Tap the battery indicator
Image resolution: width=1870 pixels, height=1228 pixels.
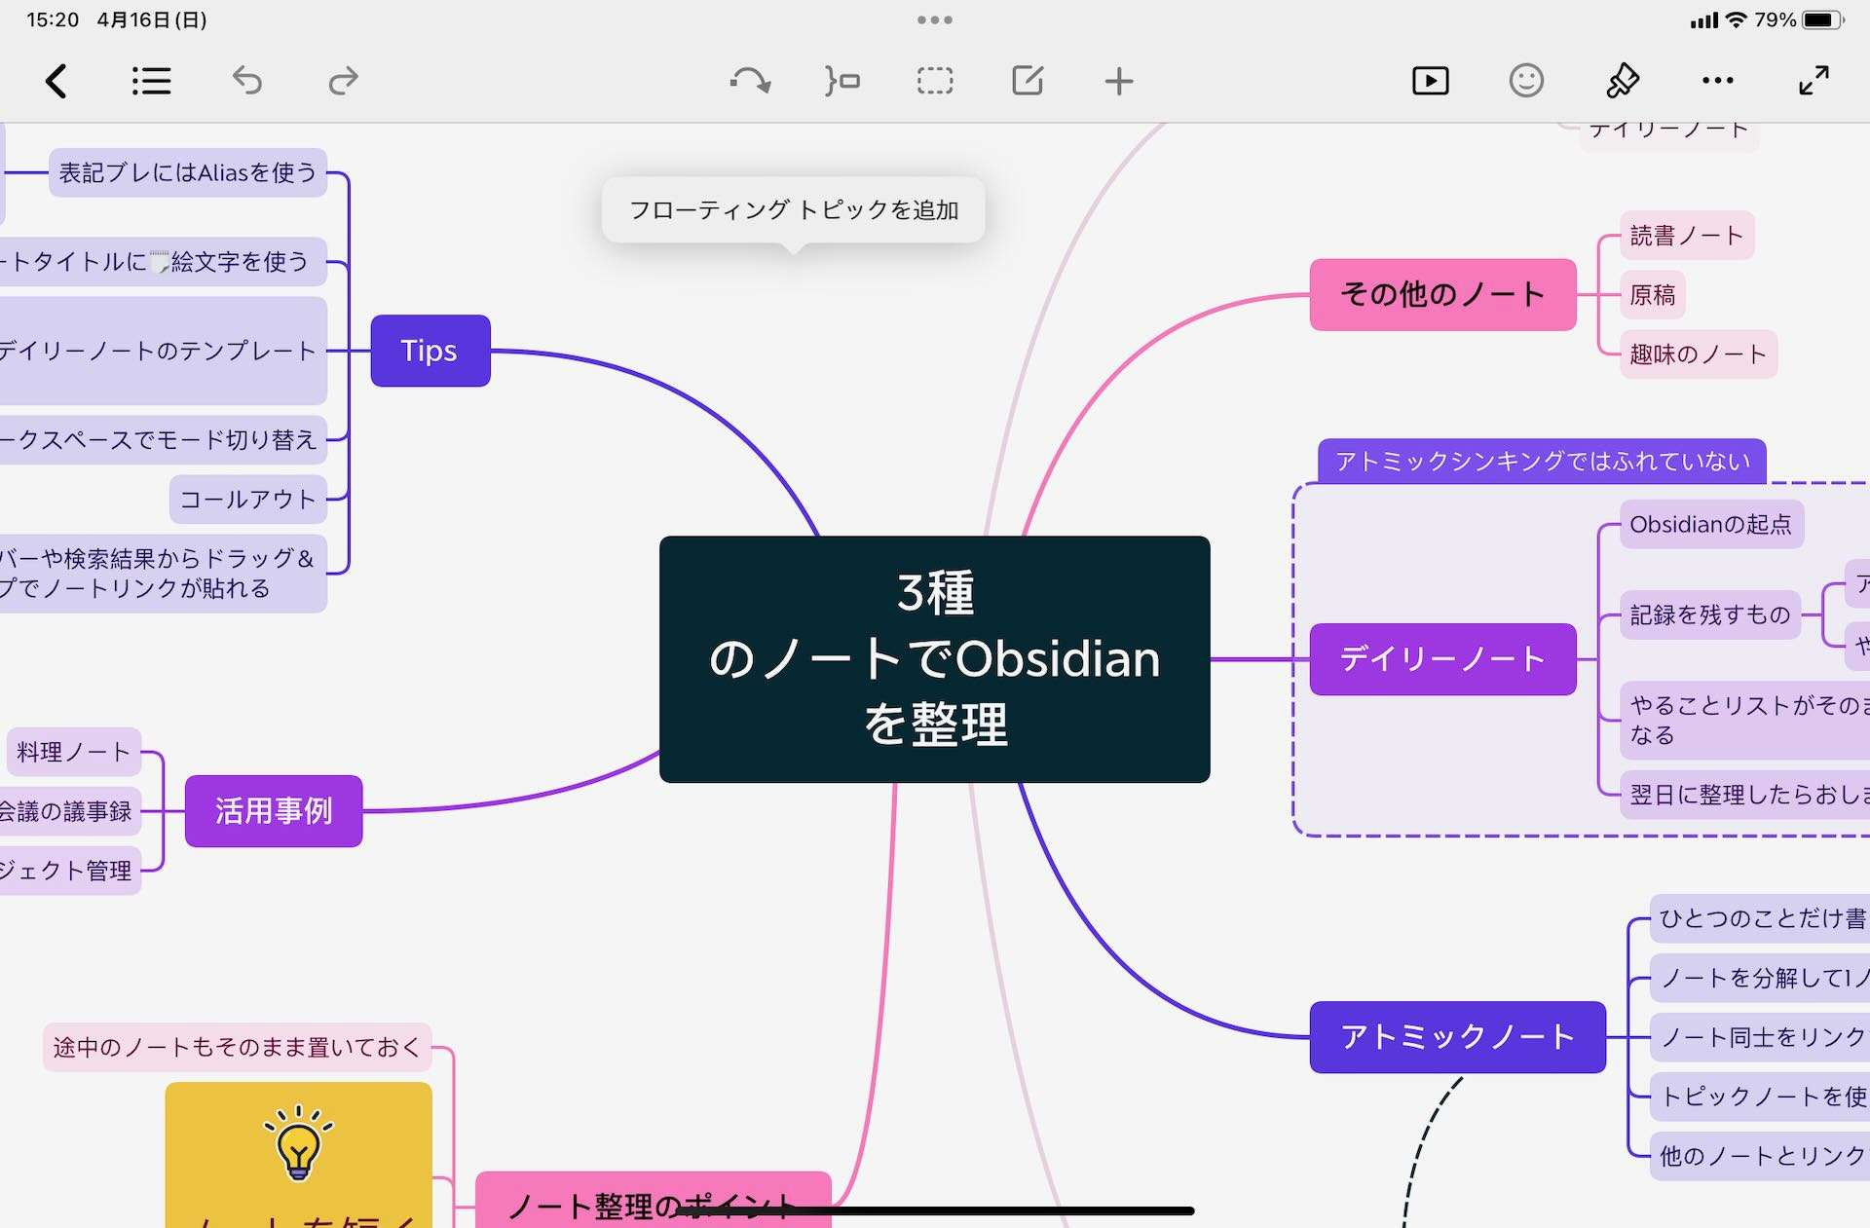tap(1823, 19)
